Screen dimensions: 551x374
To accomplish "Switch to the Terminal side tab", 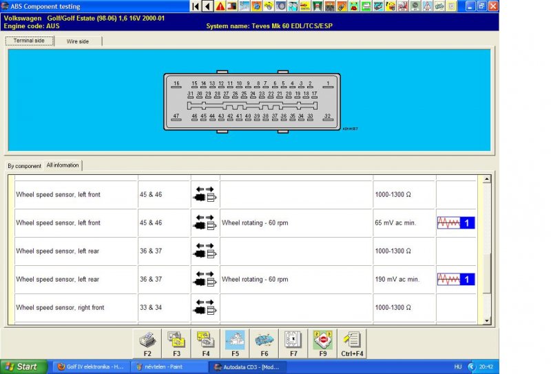I will [x=29, y=41].
